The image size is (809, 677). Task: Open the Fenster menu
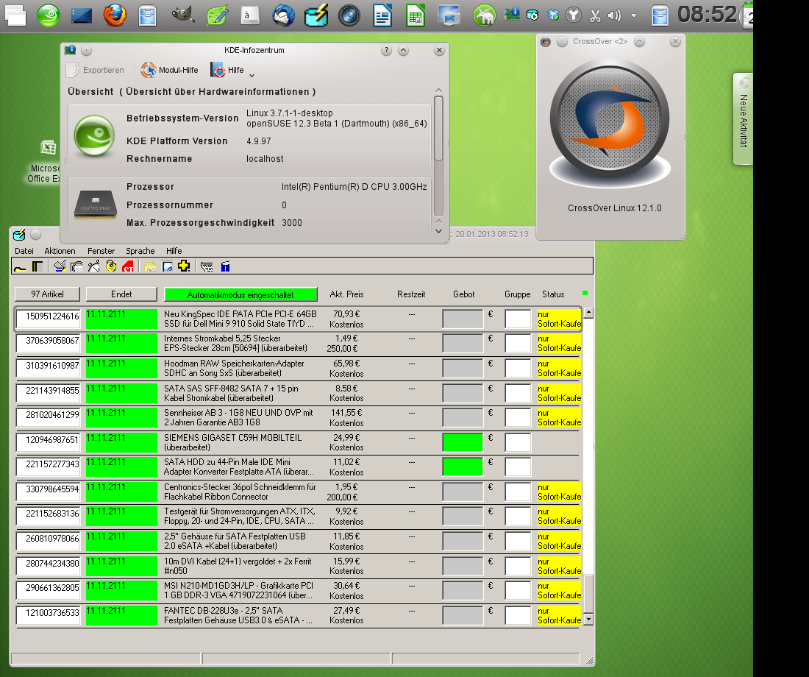[101, 251]
